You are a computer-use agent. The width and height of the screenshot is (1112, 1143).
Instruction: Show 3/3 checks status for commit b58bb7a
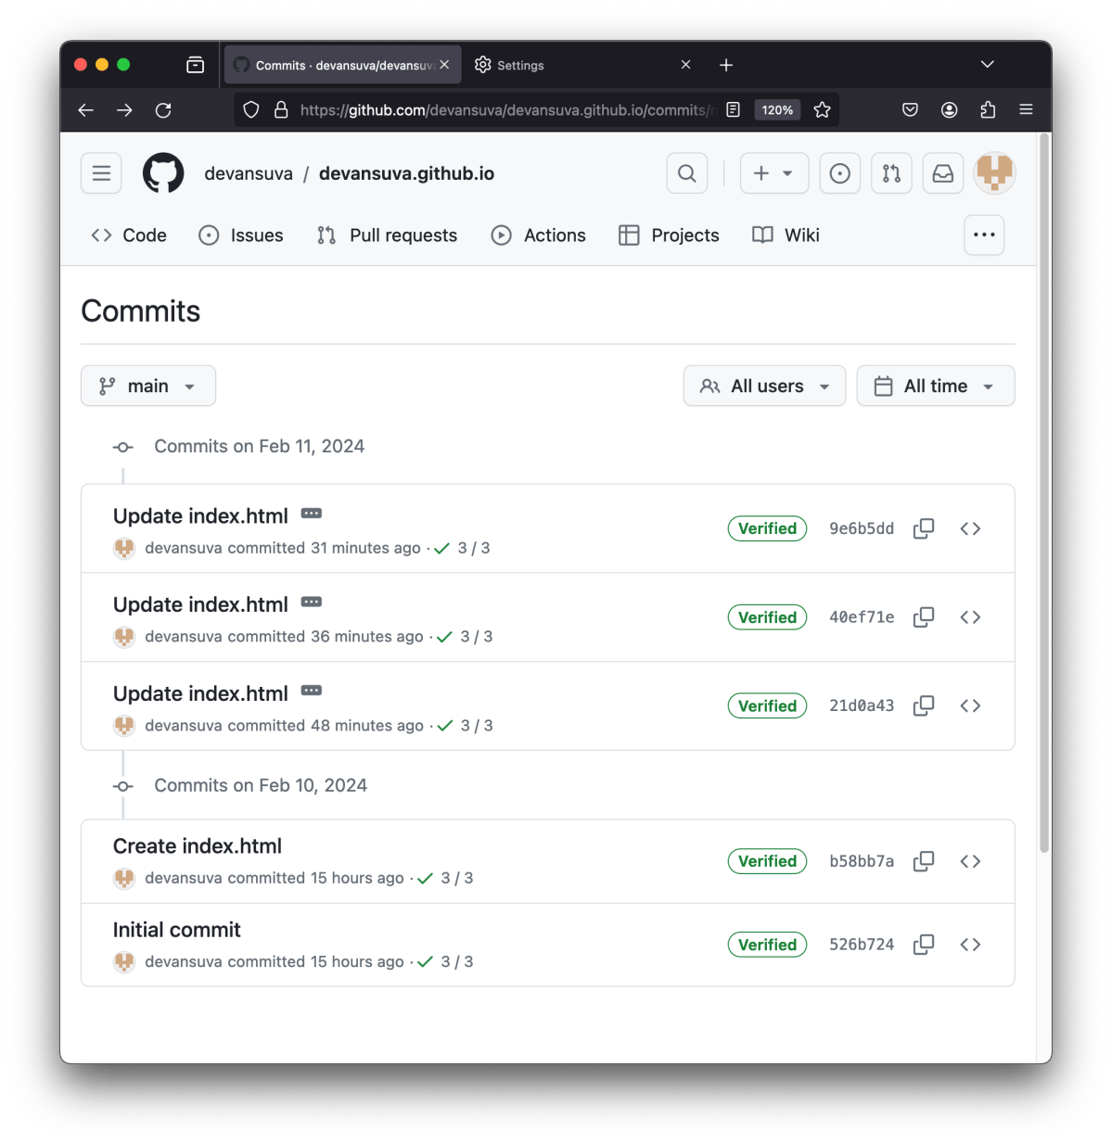pos(446,878)
